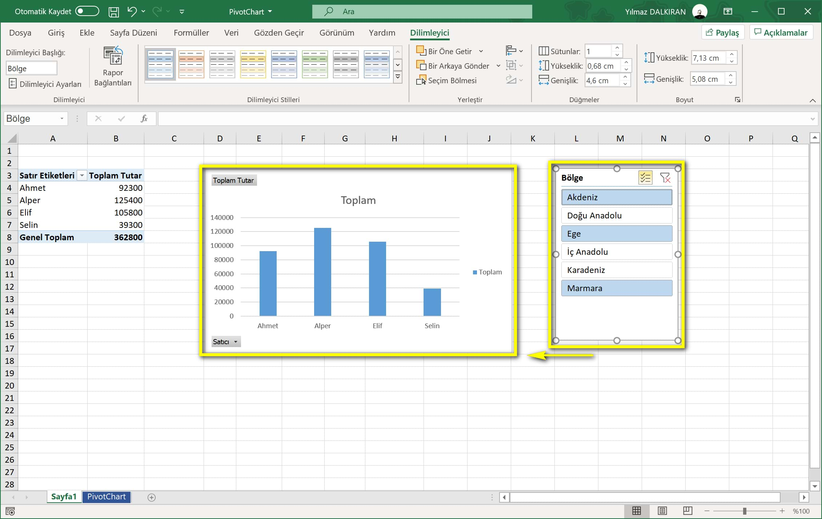Viewport: 822px width, 519px height.
Task: Open the Align objects dropdown icon
Action: 514,51
